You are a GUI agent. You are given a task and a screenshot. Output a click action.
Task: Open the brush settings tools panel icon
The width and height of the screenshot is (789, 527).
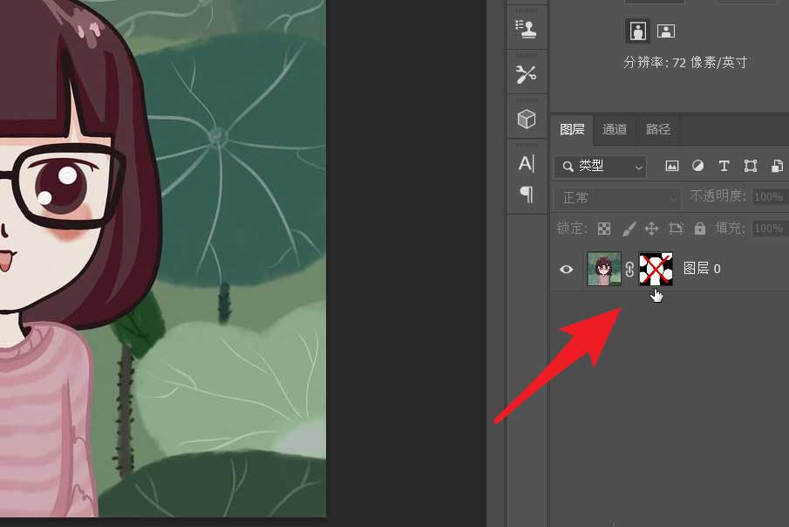(527, 74)
